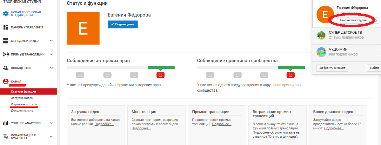Click the Монетизация card title
Screen dimensions: 381x145
click(144, 112)
